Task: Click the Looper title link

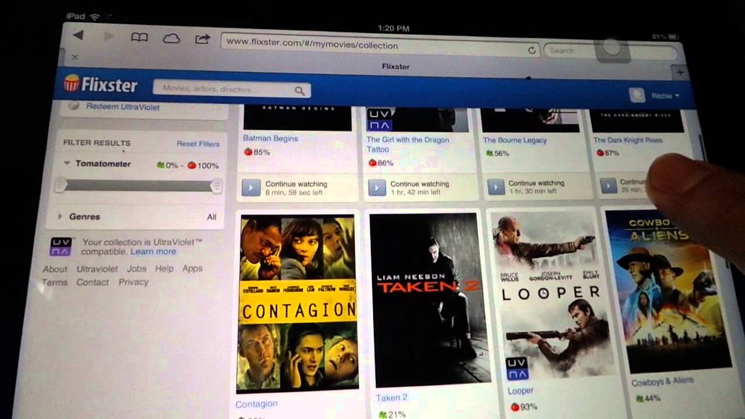Action: (x=520, y=391)
